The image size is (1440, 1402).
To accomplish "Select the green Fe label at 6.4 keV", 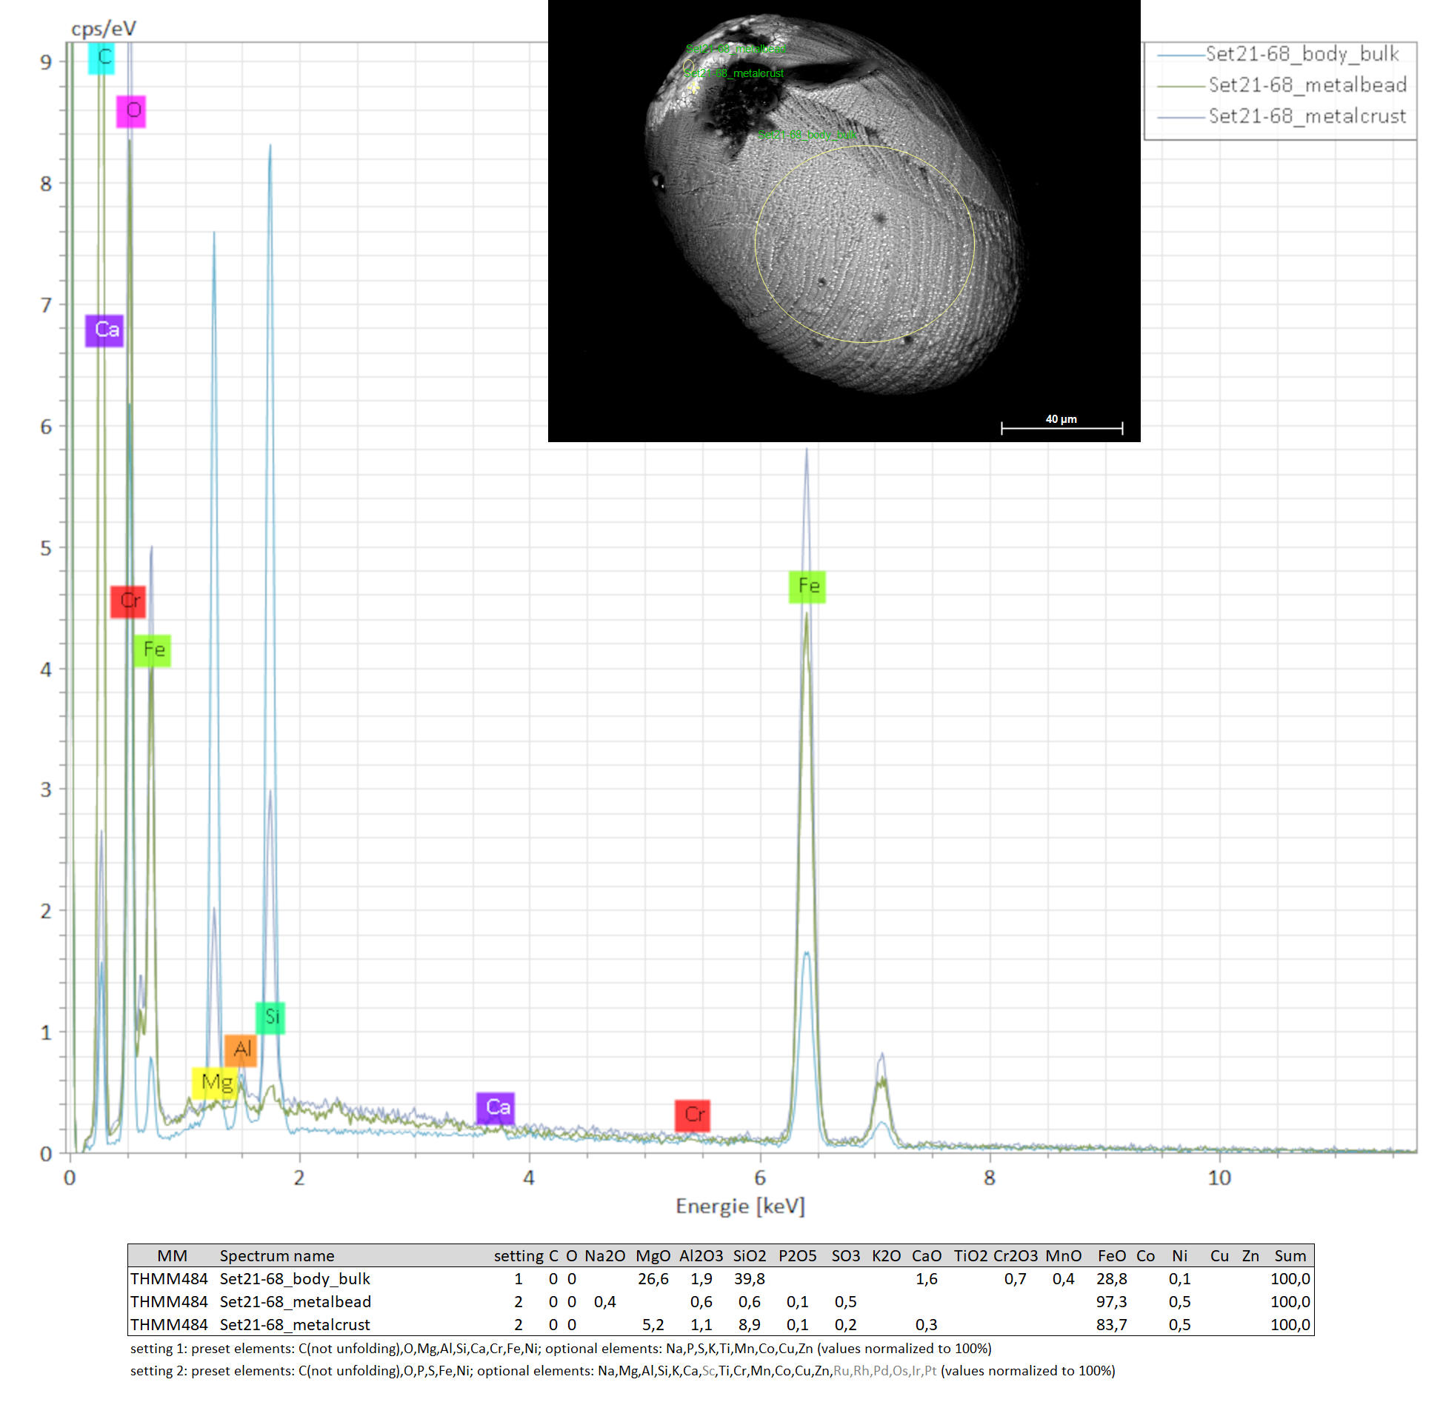I will tap(807, 587).
